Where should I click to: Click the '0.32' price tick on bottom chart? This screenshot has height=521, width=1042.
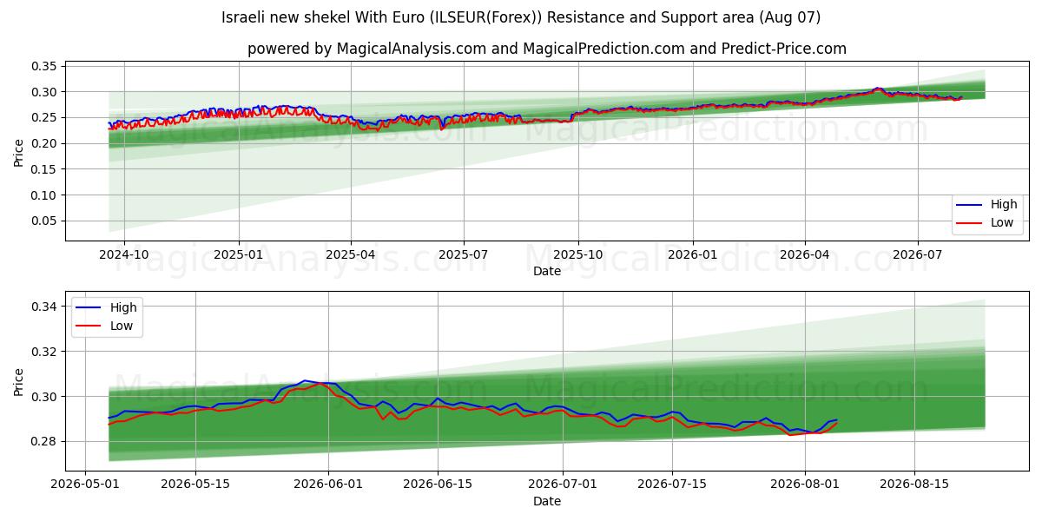click(44, 352)
